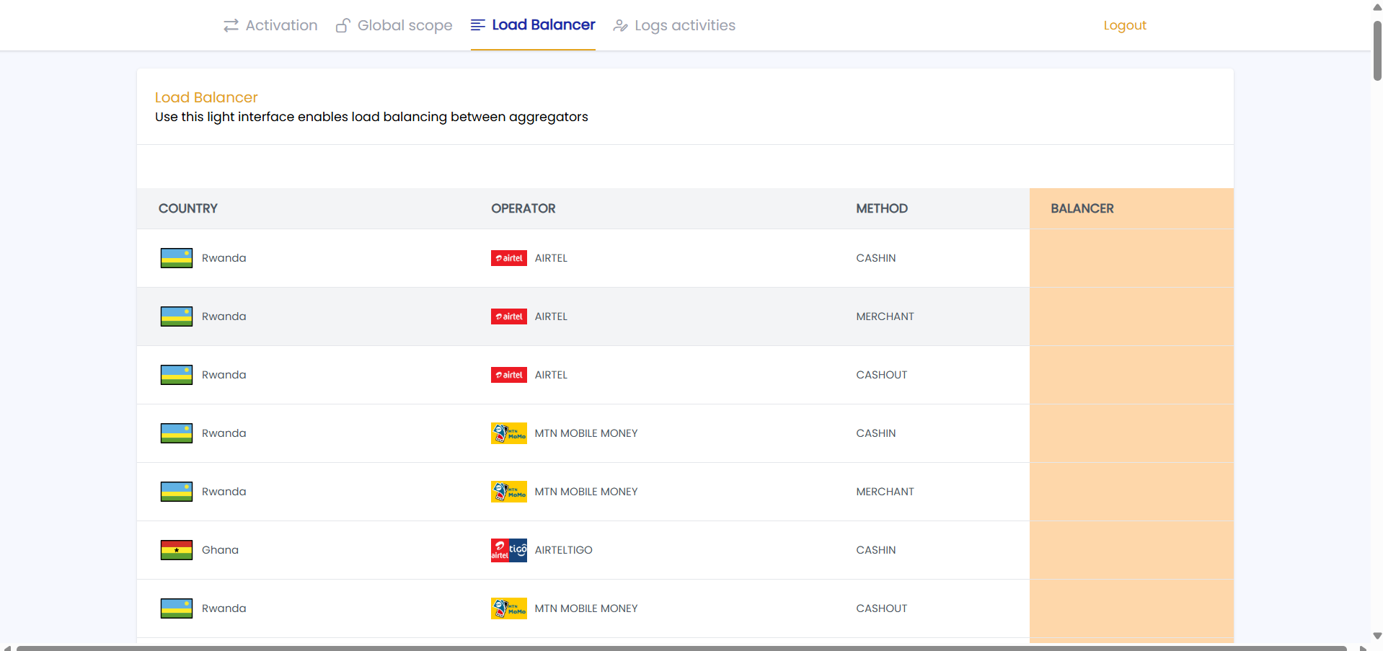Click the Ghana flag icon
Viewport: 1383px width, 651px height.
tap(176, 550)
